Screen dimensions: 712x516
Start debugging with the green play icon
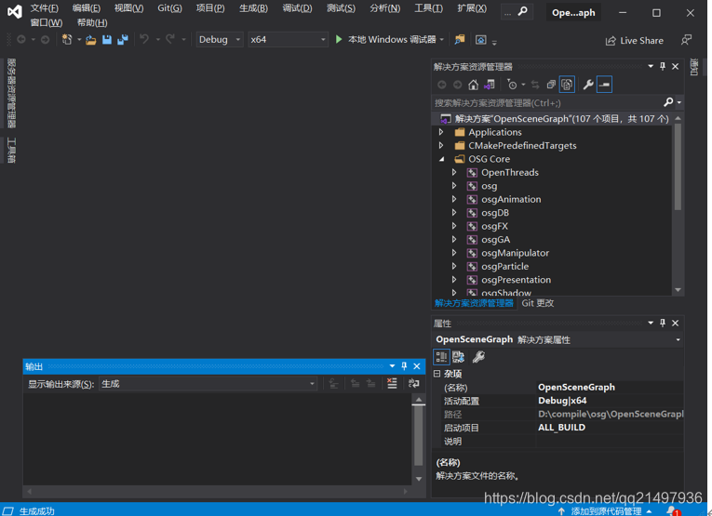339,39
